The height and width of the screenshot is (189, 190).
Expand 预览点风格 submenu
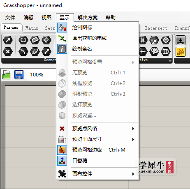[x=97, y=129]
